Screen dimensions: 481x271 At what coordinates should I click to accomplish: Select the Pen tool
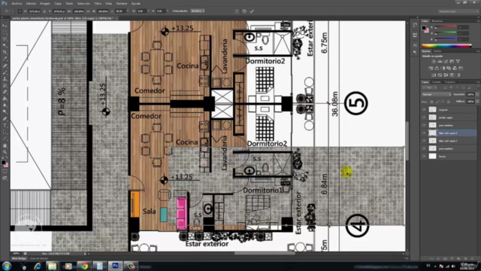[5, 119]
